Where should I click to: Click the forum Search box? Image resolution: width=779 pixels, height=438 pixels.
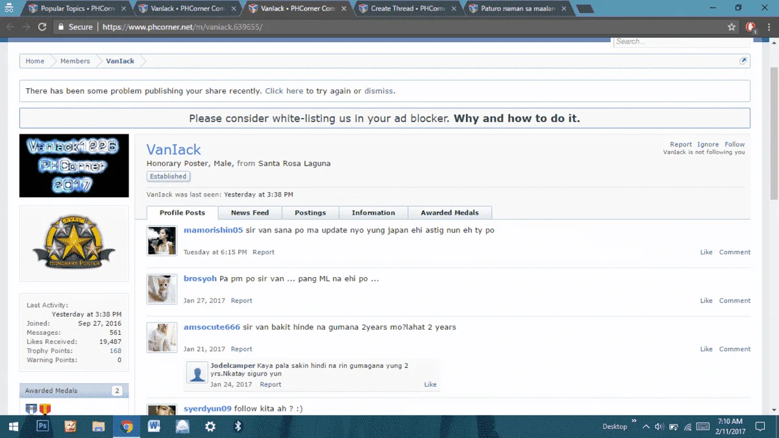(682, 42)
